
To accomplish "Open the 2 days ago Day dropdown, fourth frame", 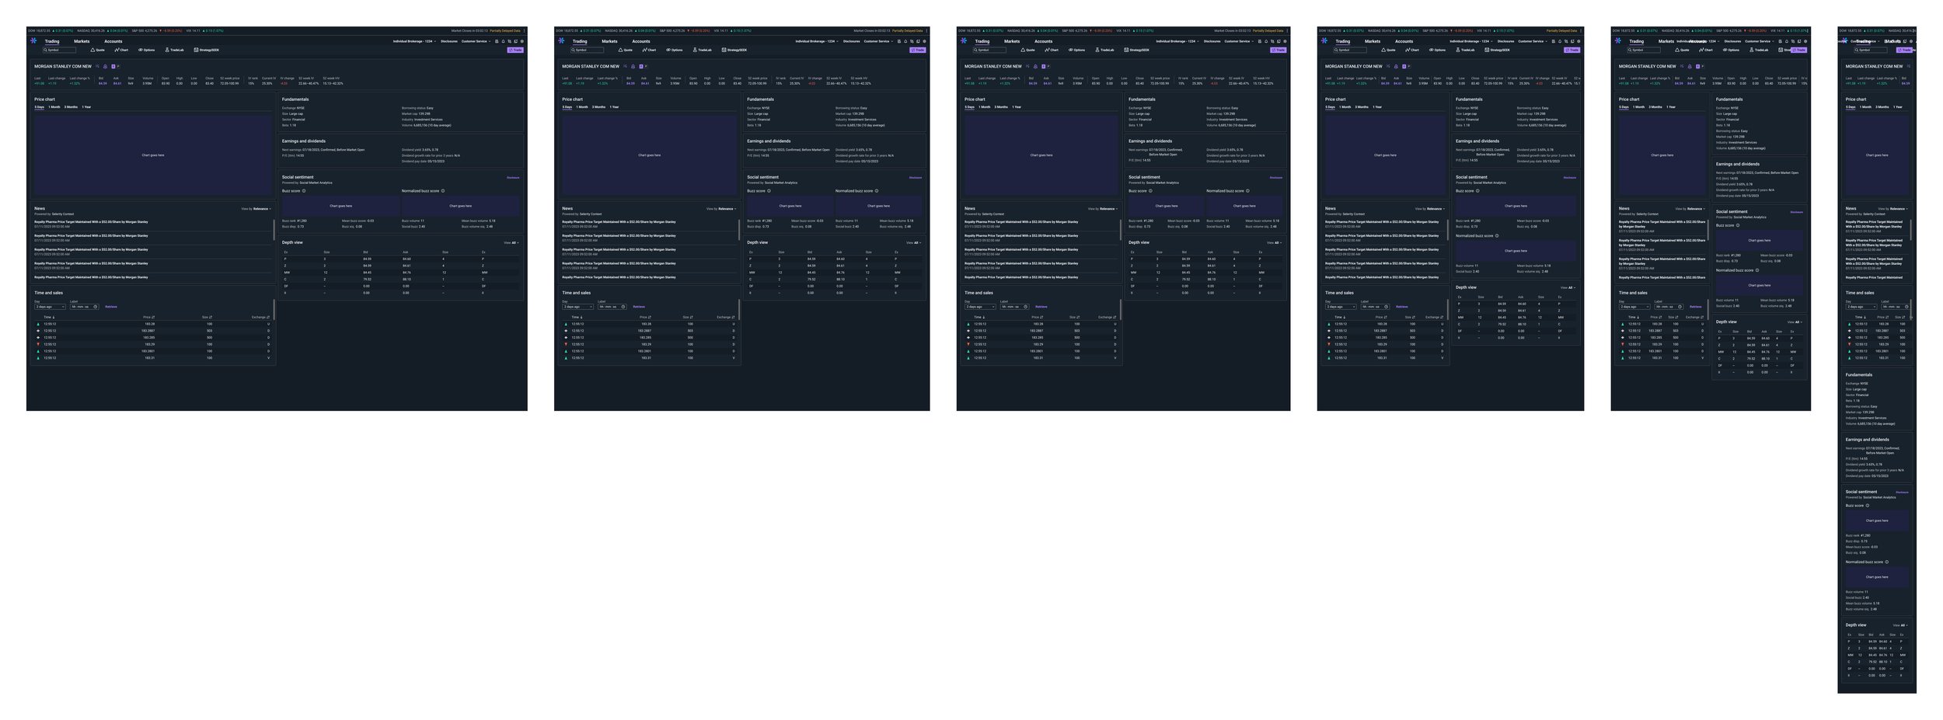I will click(x=1341, y=307).
